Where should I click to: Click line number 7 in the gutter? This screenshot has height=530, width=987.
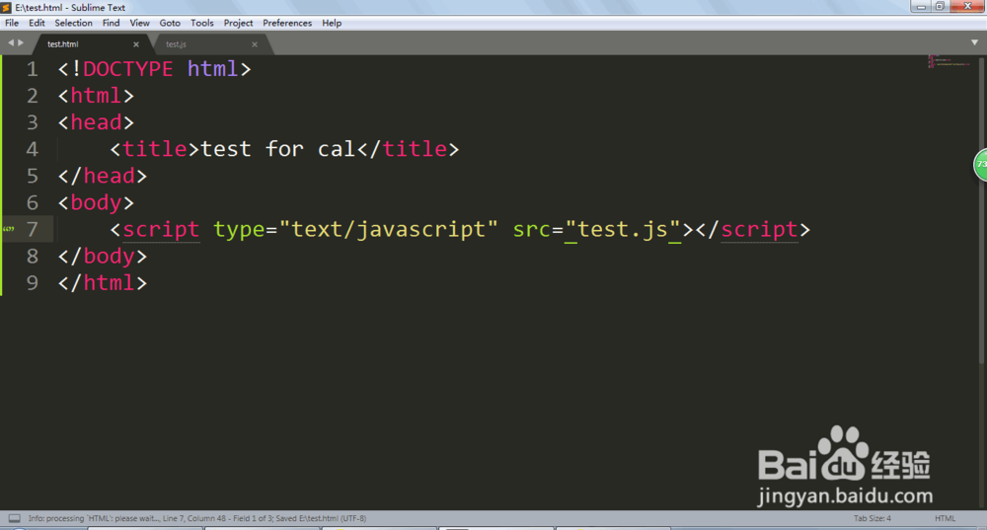point(33,229)
